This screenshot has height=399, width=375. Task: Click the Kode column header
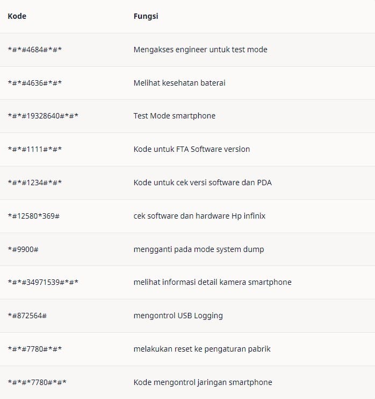click(x=17, y=16)
